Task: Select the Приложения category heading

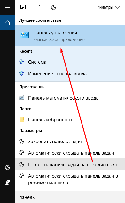Action: [x=32, y=87]
